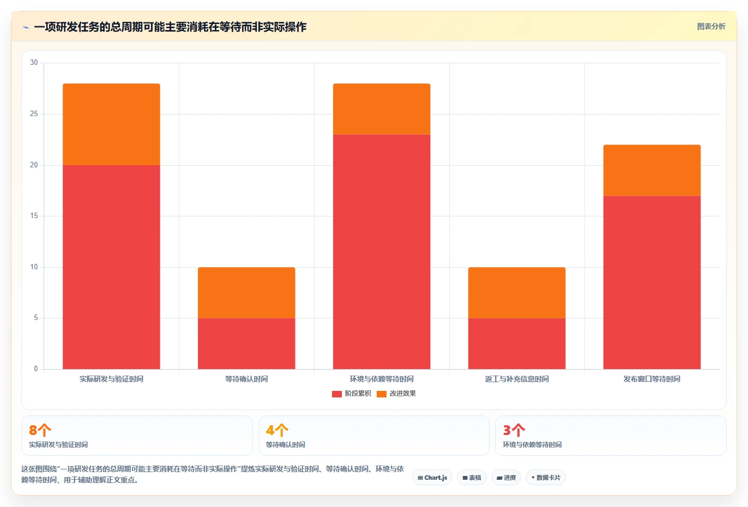Select the 进度 tag chip
Image resolution: width=748 pixels, height=507 pixels.
506,478
